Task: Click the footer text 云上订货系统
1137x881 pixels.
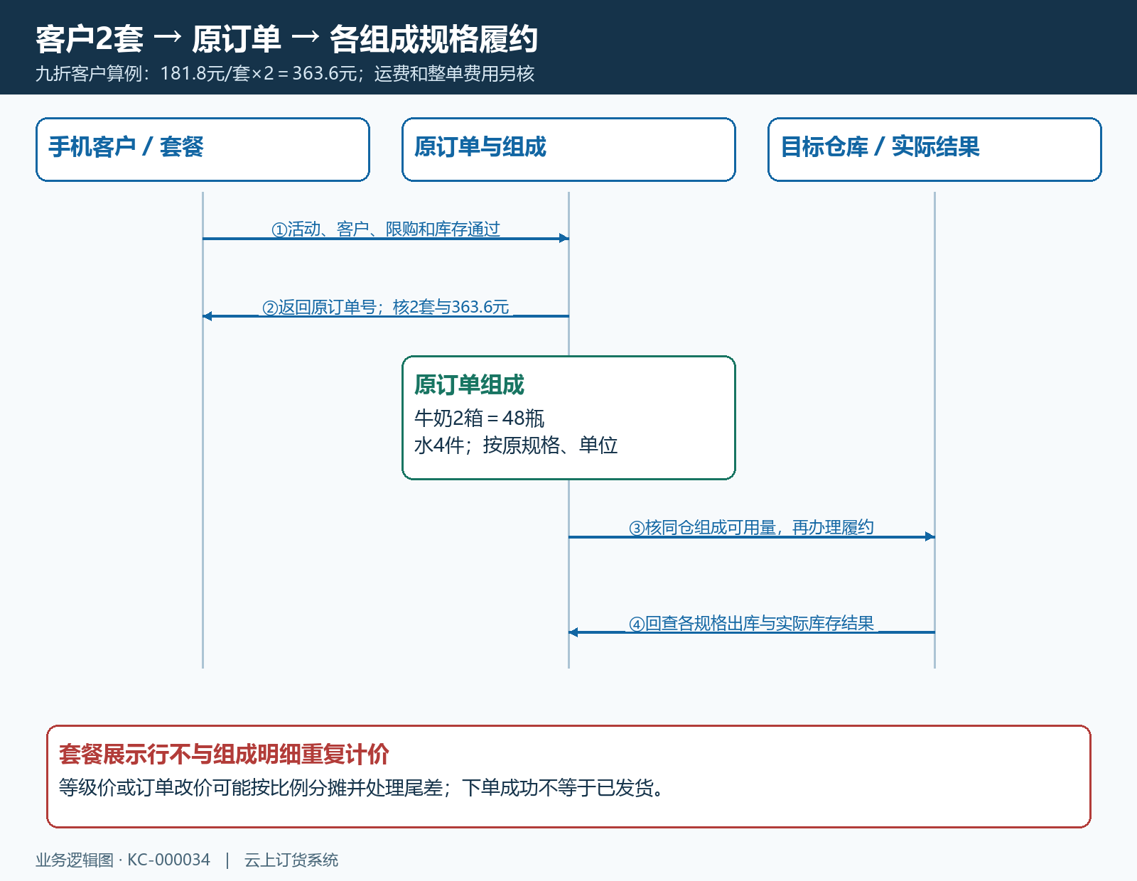Action: [x=291, y=860]
